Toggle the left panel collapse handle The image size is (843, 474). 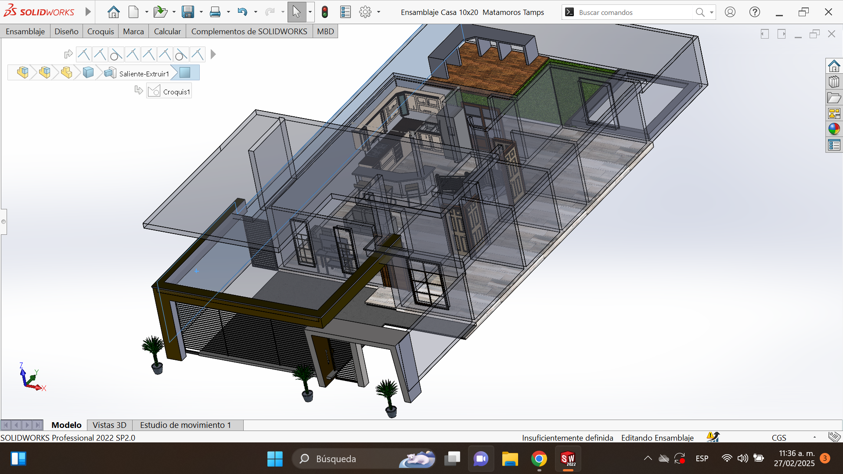click(4, 222)
